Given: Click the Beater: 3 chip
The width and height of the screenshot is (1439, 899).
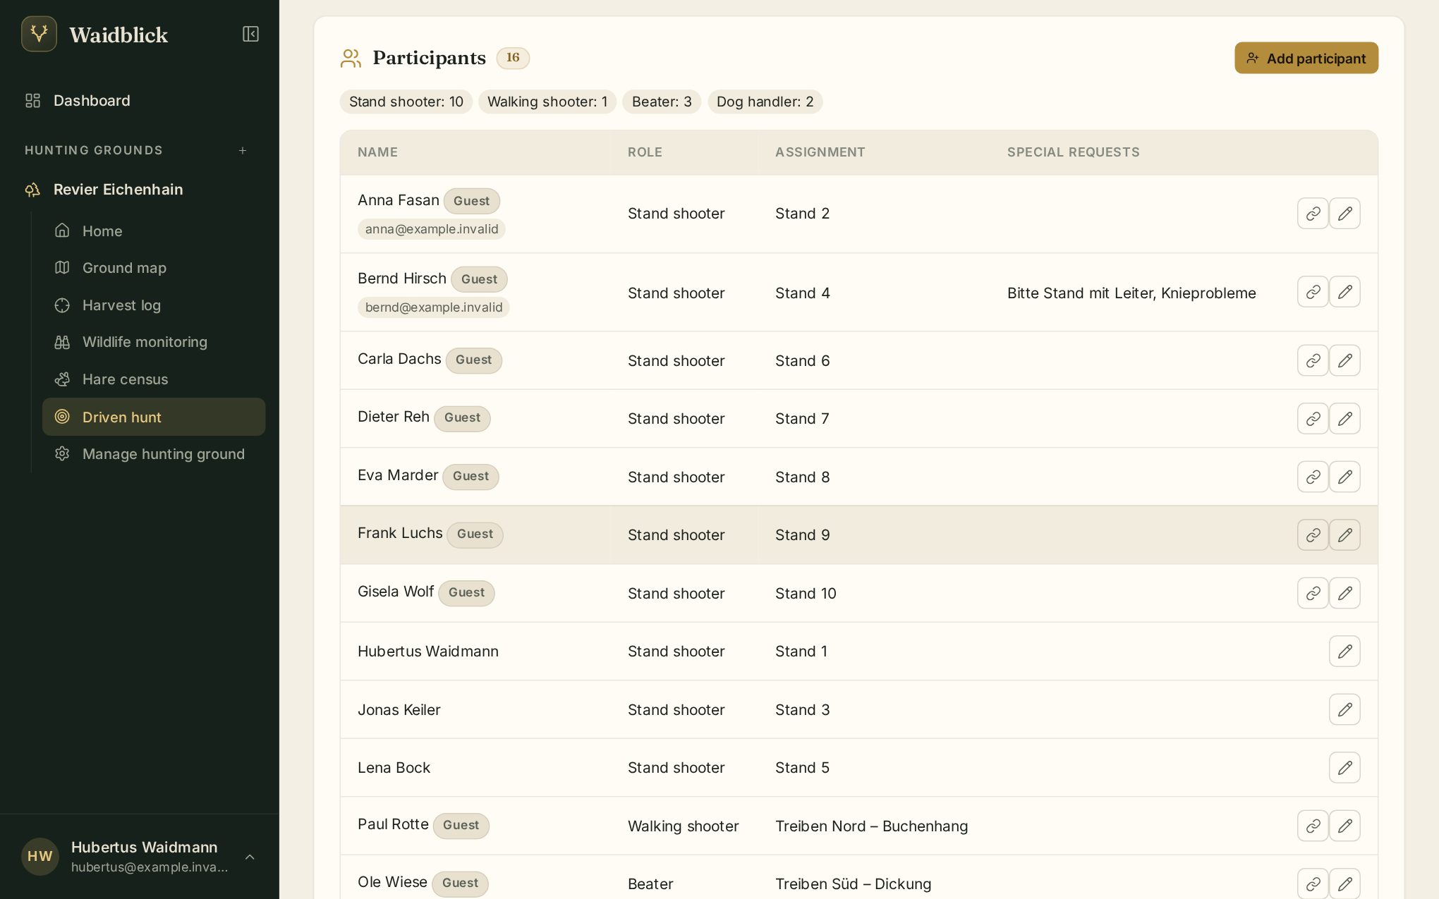Looking at the screenshot, I should [662, 102].
